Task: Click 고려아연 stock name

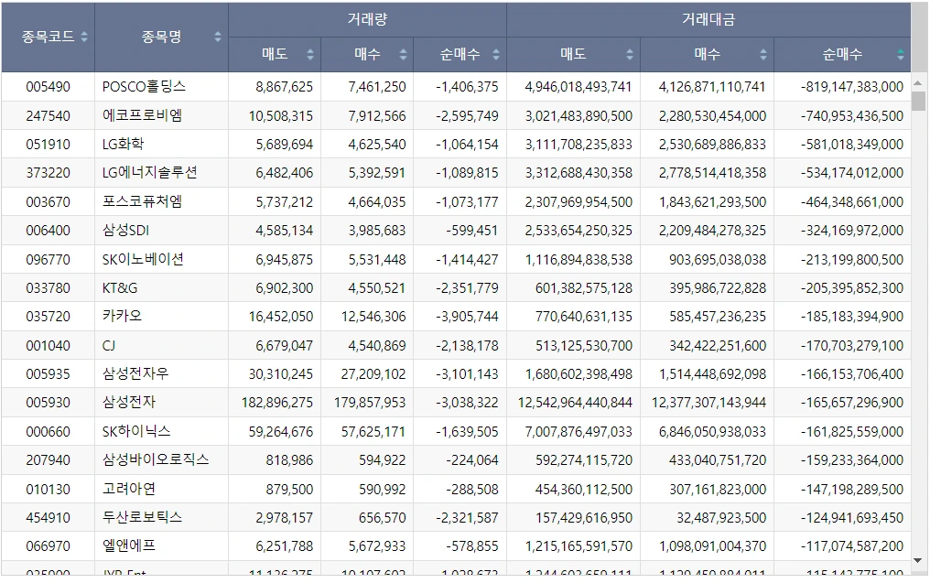Action: tap(129, 489)
